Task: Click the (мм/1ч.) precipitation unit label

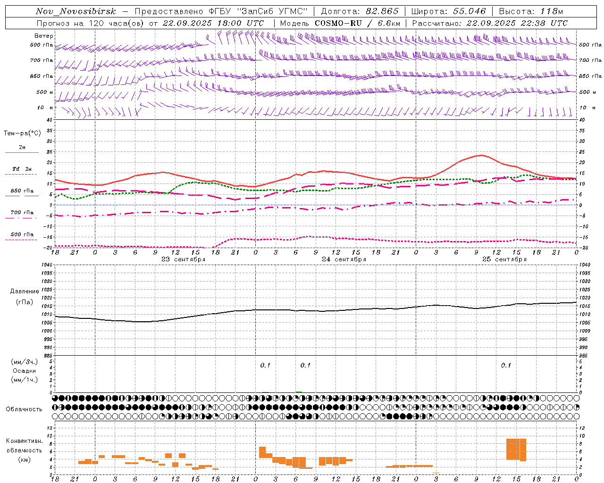Action: (x=25, y=380)
